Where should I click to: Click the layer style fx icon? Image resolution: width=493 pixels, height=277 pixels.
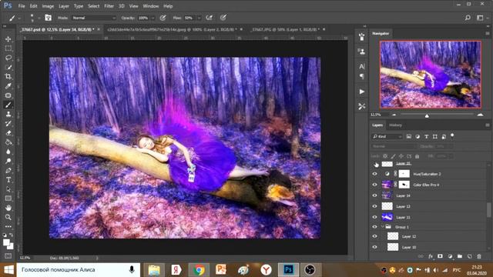tap(431, 256)
